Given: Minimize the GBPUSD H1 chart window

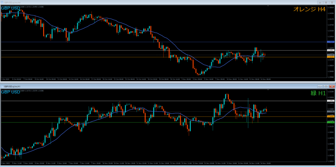Looking at the screenshot, I should [x=319, y=86].
